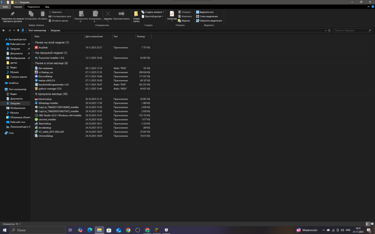Collapse 'В прошлом месяце' group
375x234 pixels.
(x=33, y=94)
